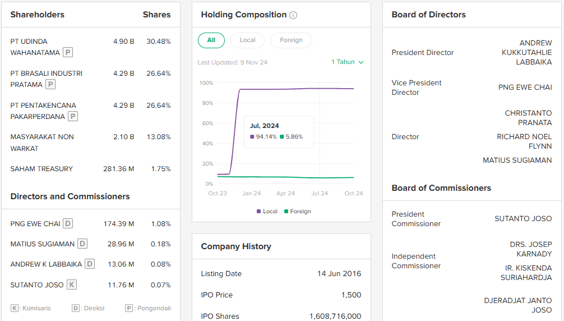Switch to the Local holding filter
The height and width of the screenshot is (321, 564).
click(247, 40)
